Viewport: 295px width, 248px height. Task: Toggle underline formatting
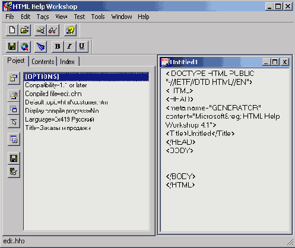pos(82,46)
